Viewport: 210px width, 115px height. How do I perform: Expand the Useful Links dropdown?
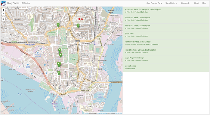coord(171,3)
